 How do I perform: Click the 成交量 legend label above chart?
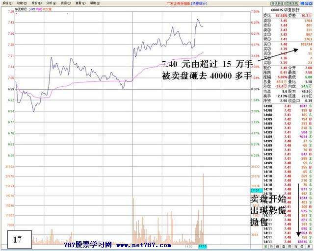pyautogui.click(x=47, y=9)
